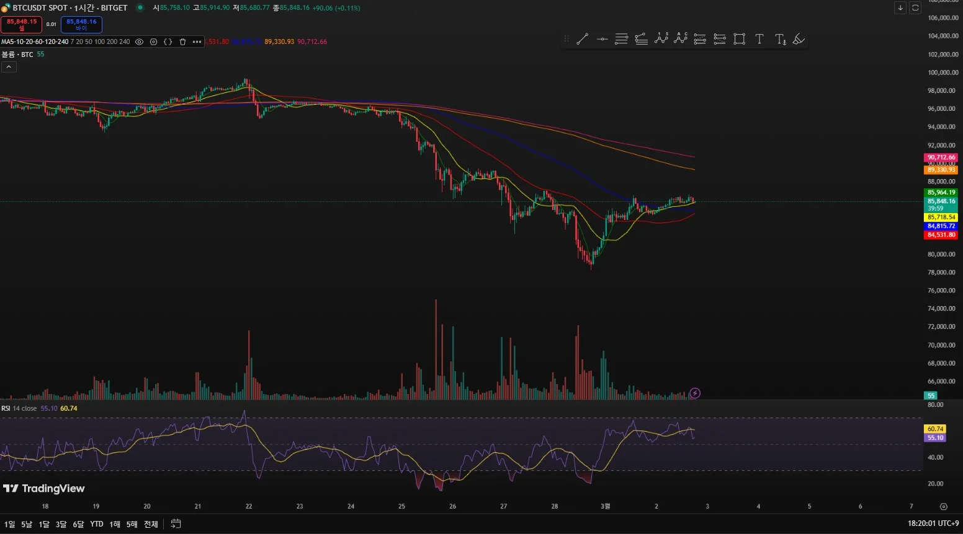Screen dimensions: 963x534
Task: Select the 1달 time range
Action: pos(44,524)
